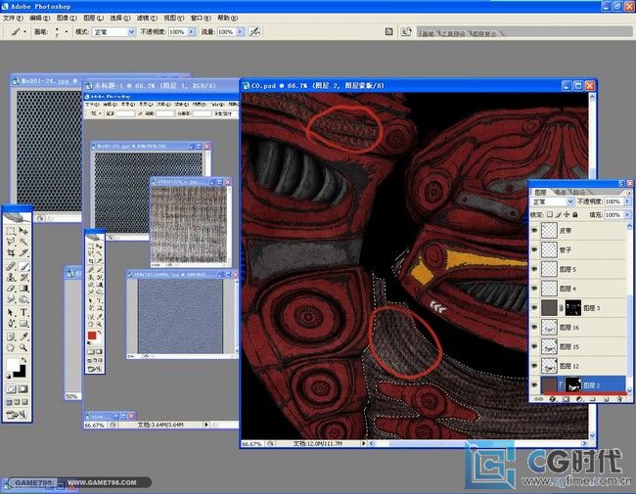Viewport: 636px width, 494px height.
Task: Click the red foreground color in small toolbox
Action: [91, 335]
